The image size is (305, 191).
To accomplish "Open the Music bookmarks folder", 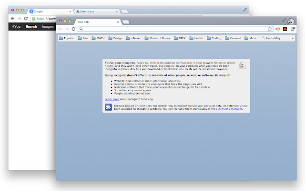I will point(251,38).
